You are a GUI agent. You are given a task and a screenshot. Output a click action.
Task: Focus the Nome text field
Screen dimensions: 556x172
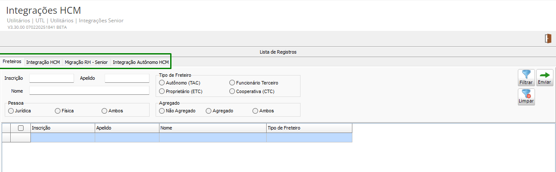point(89,91)
